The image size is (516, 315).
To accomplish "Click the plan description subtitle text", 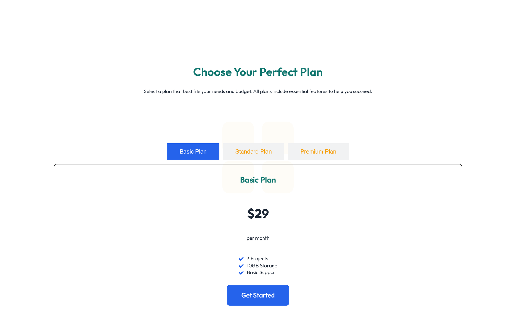I will pos(258,91).
